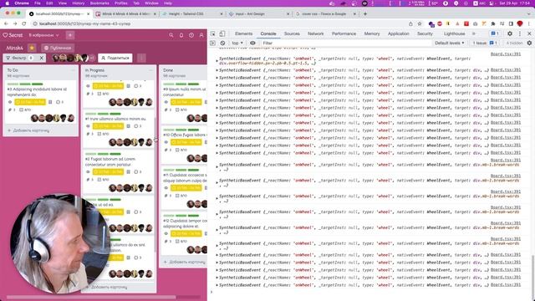
Task: Switch to the Lighthouse tab
Action: (454, 33)
